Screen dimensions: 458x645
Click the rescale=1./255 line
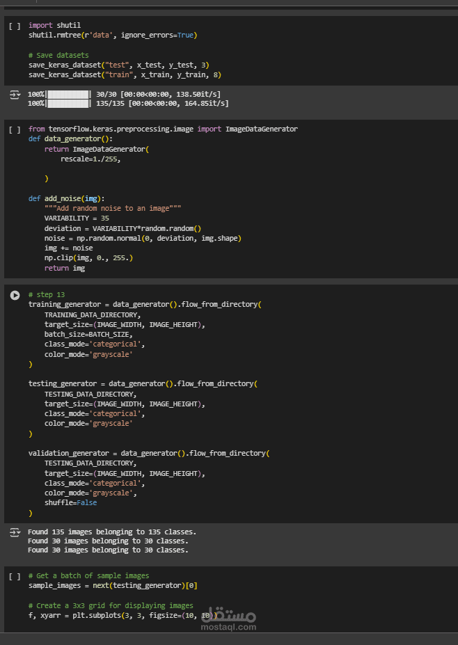point(90,159)
